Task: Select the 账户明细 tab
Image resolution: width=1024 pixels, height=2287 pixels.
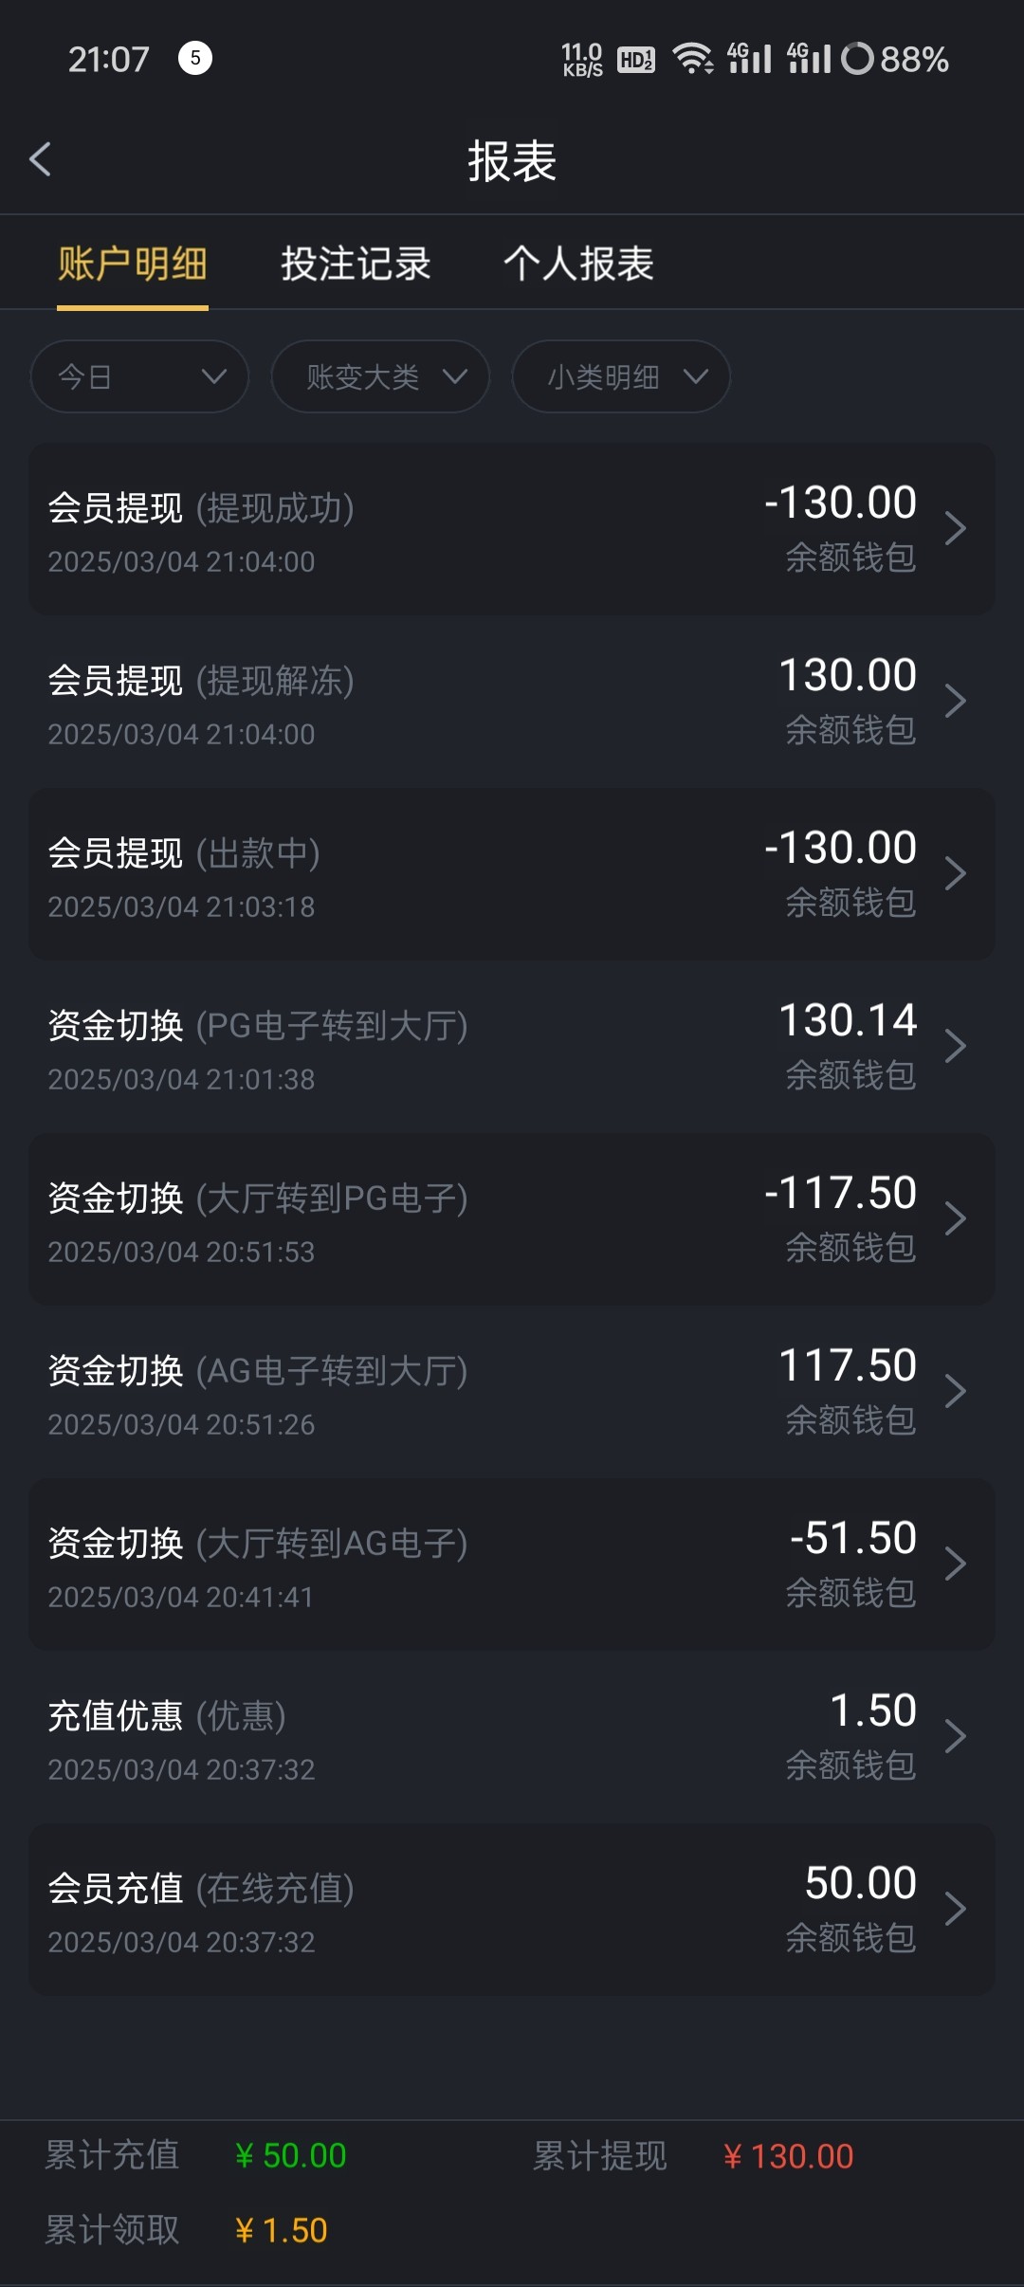Action: (x=133, y=264)
